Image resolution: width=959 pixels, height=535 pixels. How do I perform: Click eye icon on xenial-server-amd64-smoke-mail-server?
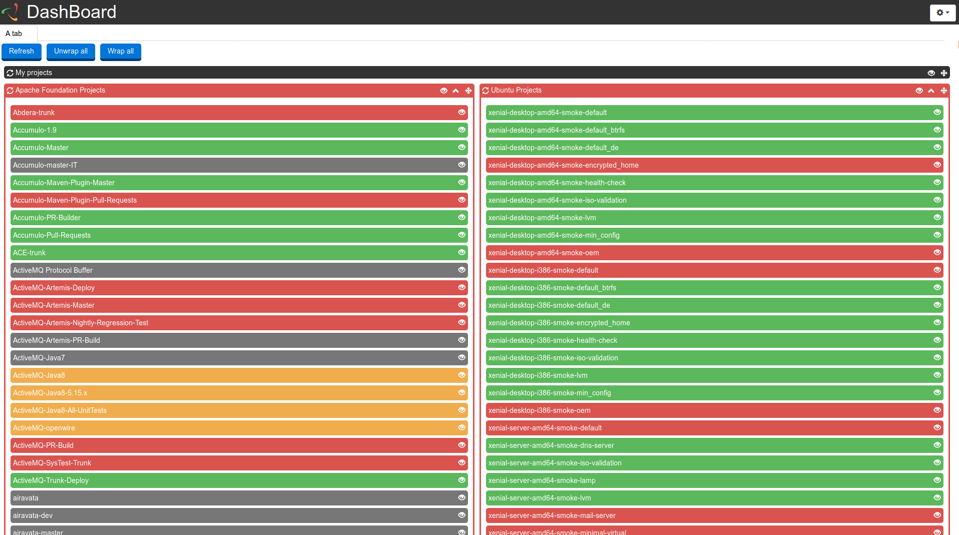[937, 515]
